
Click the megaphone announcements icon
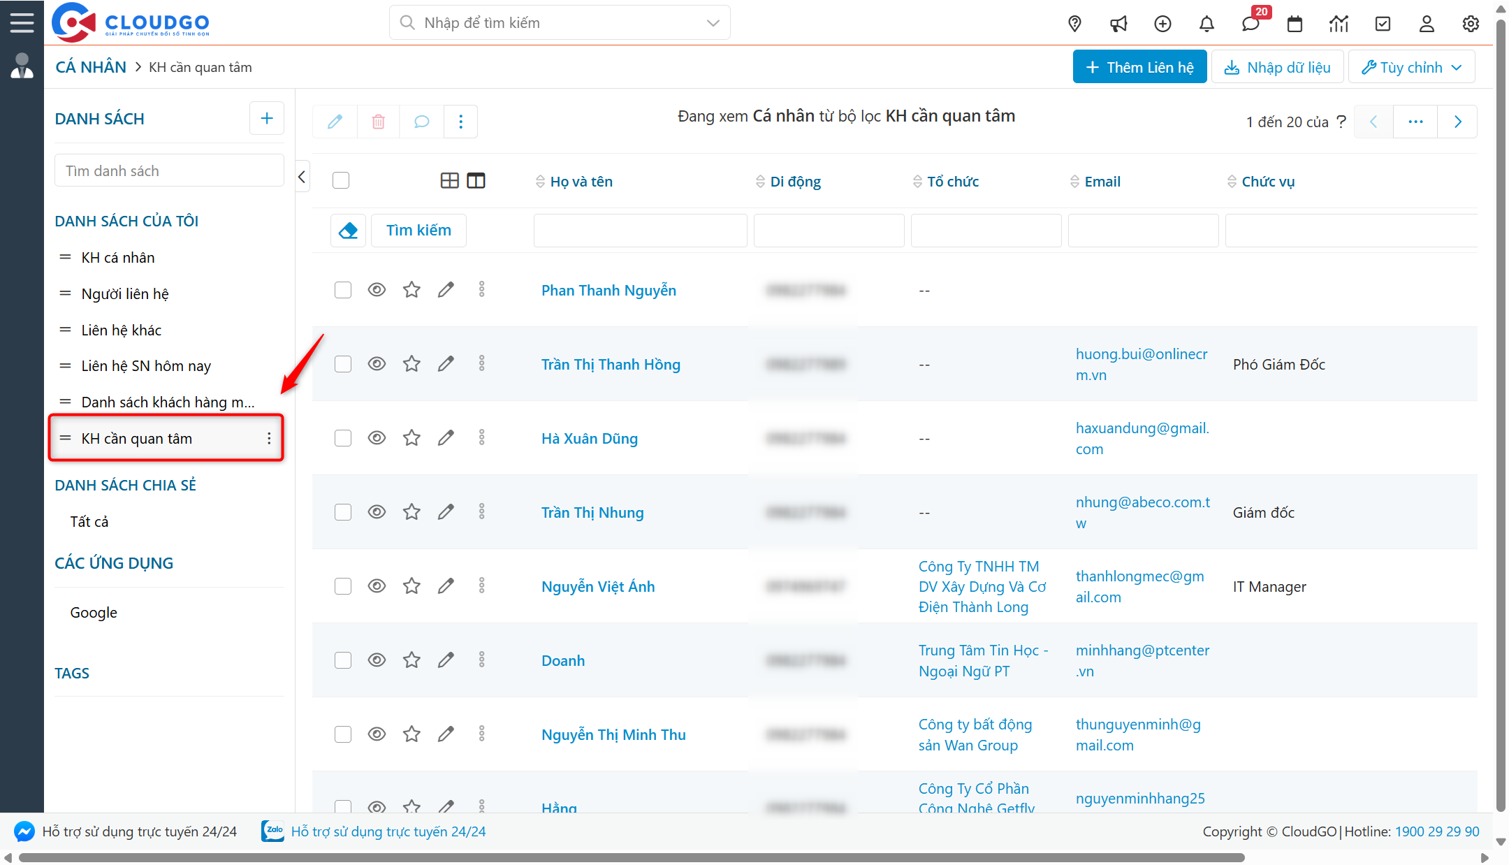coord(1118,24)
